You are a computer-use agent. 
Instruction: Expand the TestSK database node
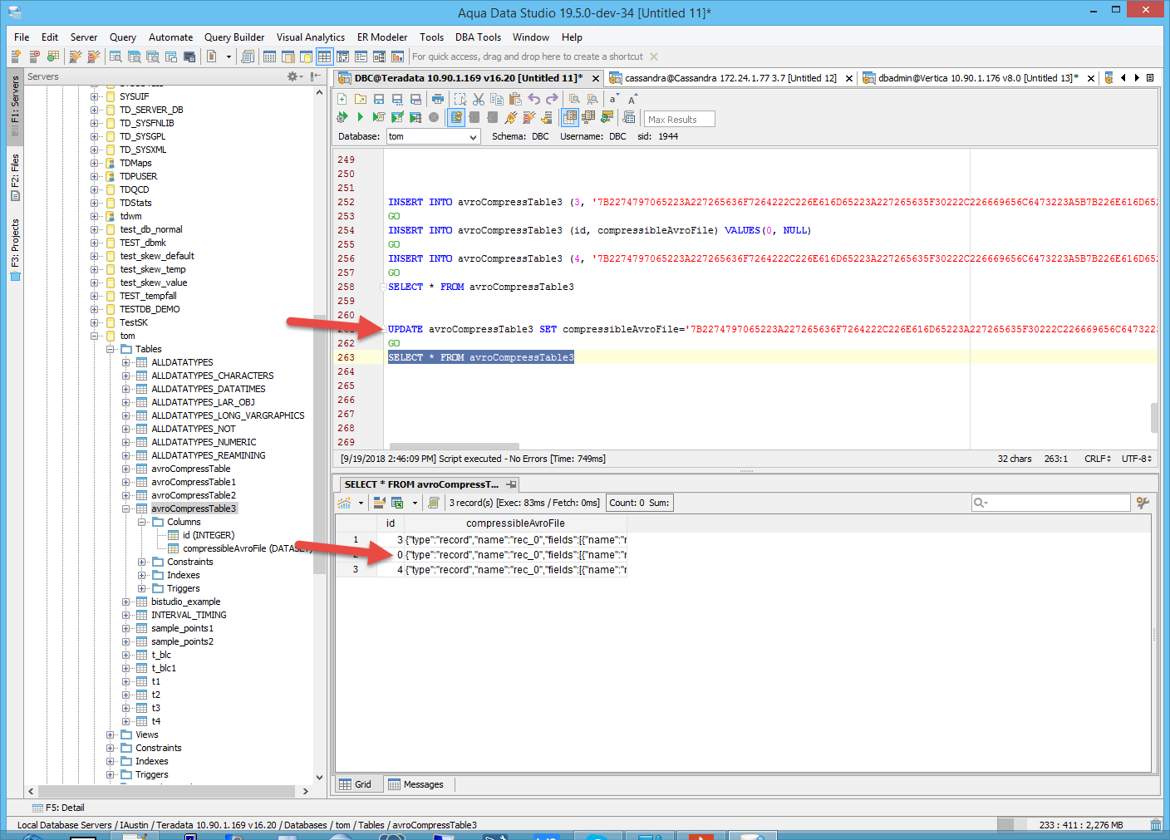95,322
